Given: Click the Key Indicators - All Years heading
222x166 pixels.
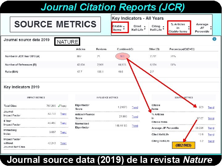Looking at the screenshot, I should [x=138, y=18].
